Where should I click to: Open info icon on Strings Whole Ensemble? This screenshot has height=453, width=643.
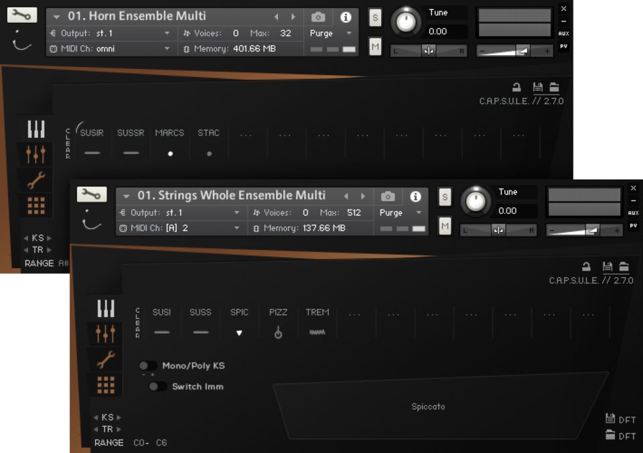click(415, 196)
